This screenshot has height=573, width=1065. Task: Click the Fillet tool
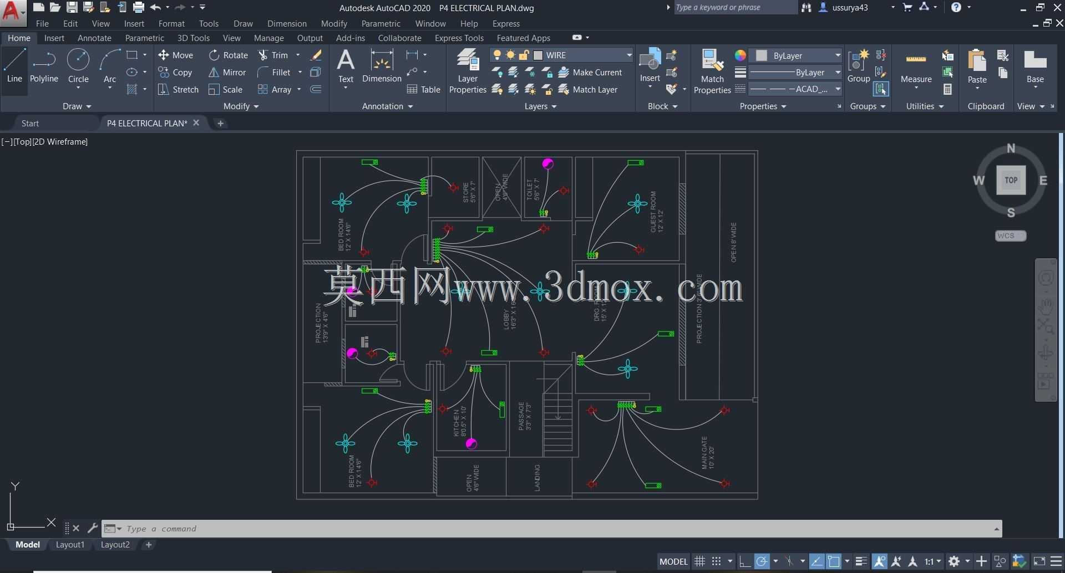[274, 72]
